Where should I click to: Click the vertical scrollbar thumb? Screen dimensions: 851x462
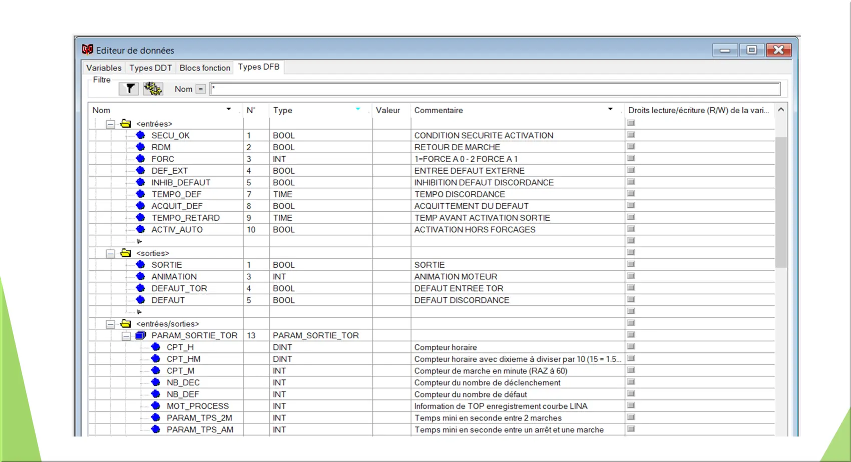coord(781,202)
